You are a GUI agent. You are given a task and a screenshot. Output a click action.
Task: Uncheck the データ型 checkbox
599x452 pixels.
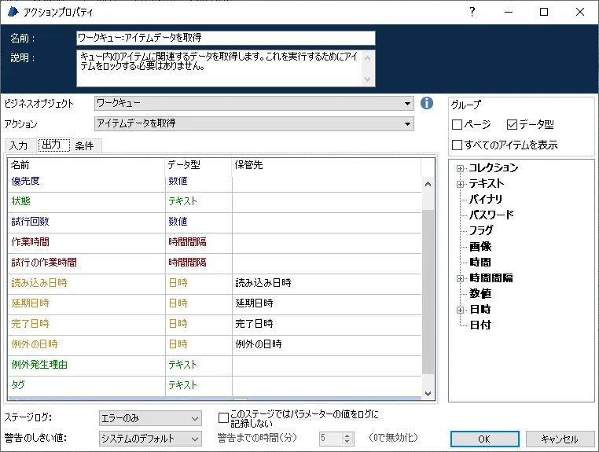513,125
